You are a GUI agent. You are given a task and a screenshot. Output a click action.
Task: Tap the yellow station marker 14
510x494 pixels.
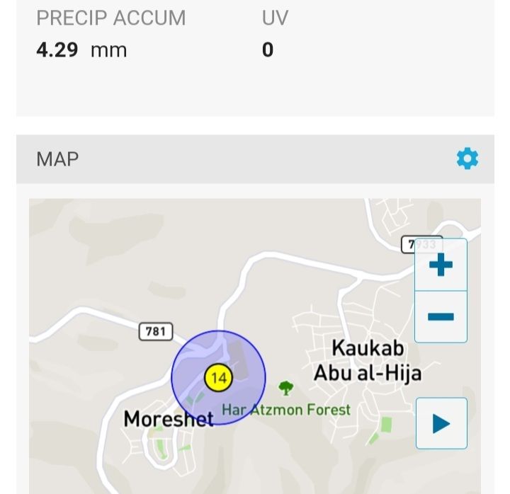218,377
